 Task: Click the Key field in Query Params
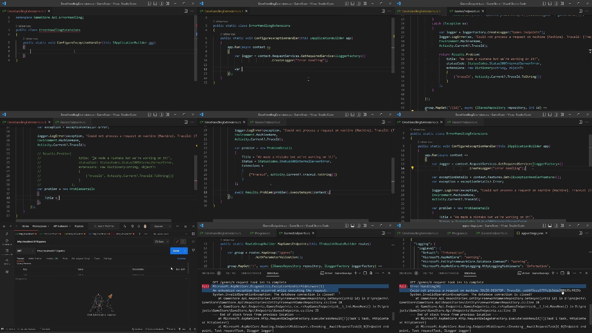[x=49, y=274]
